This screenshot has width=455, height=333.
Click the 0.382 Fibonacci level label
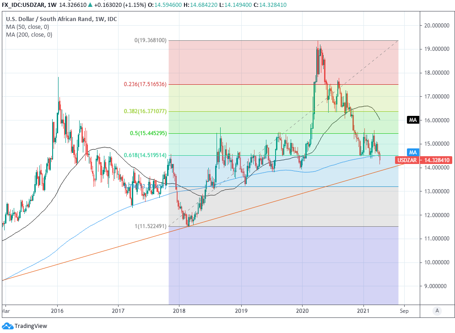coord(145,111)
